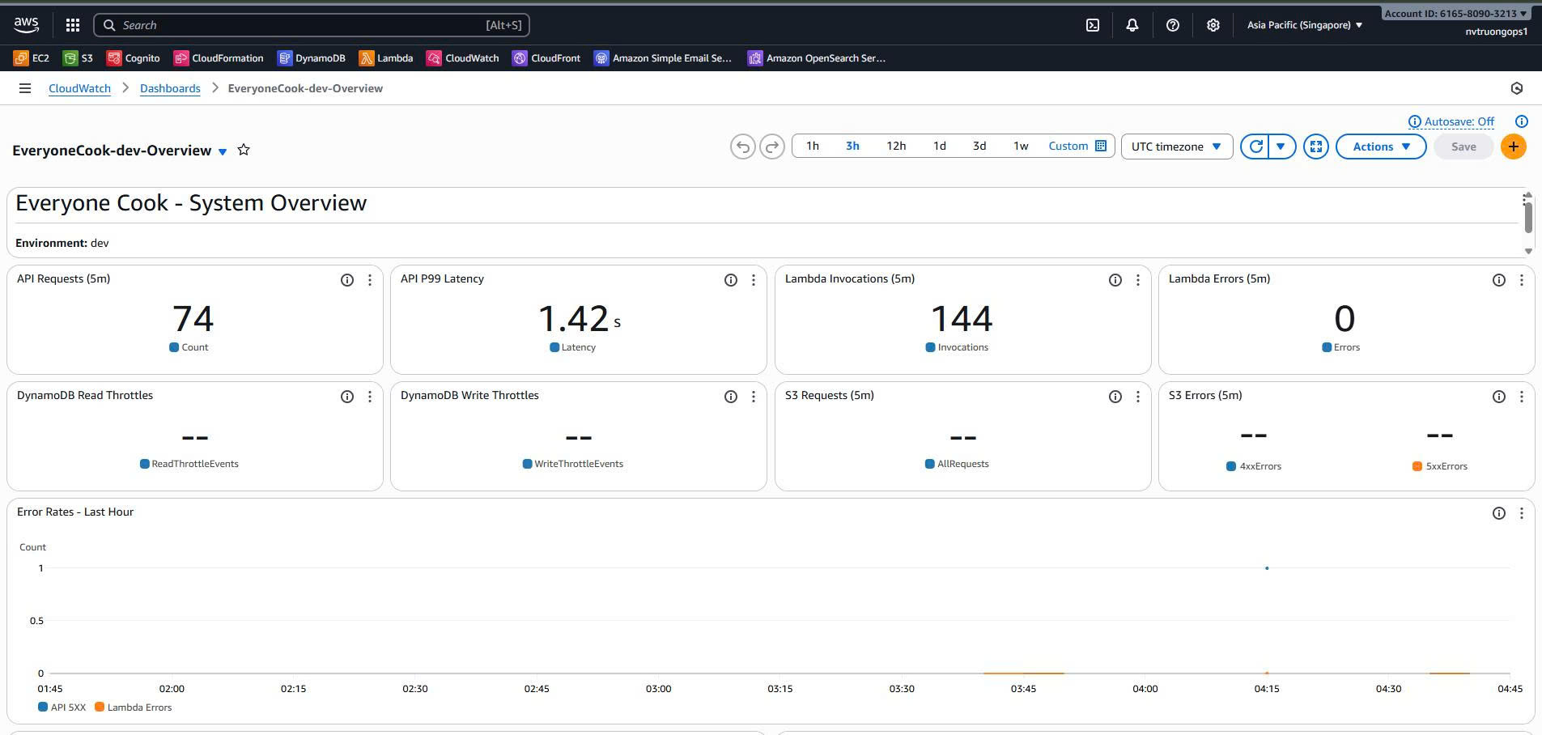Toggle the side navigation hamburger menu

tap(25, 88)
